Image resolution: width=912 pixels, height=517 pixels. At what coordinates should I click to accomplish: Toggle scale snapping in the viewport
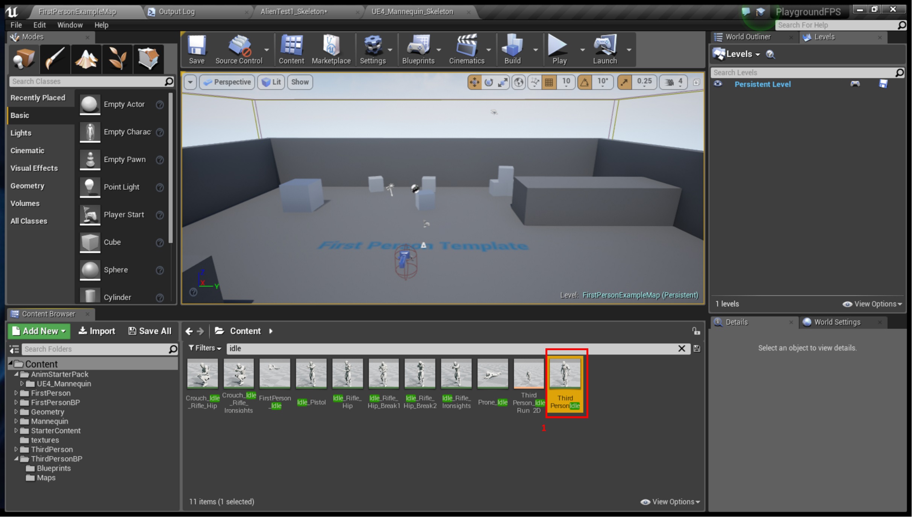[x=624, y=82]
